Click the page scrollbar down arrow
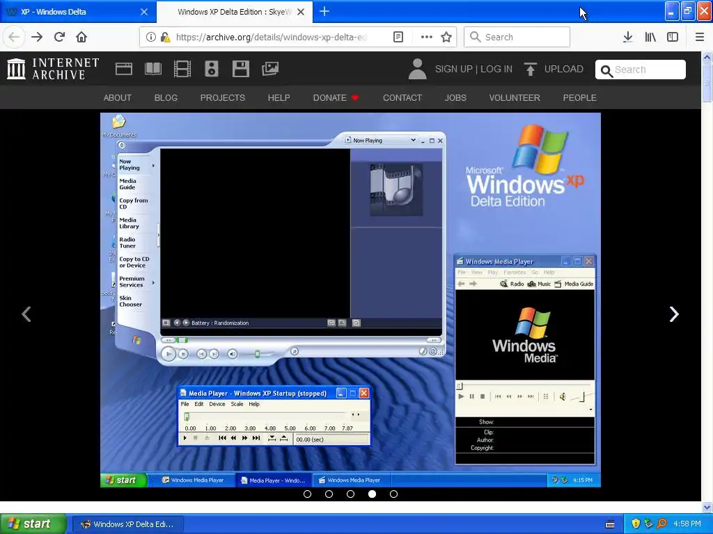 707,507
